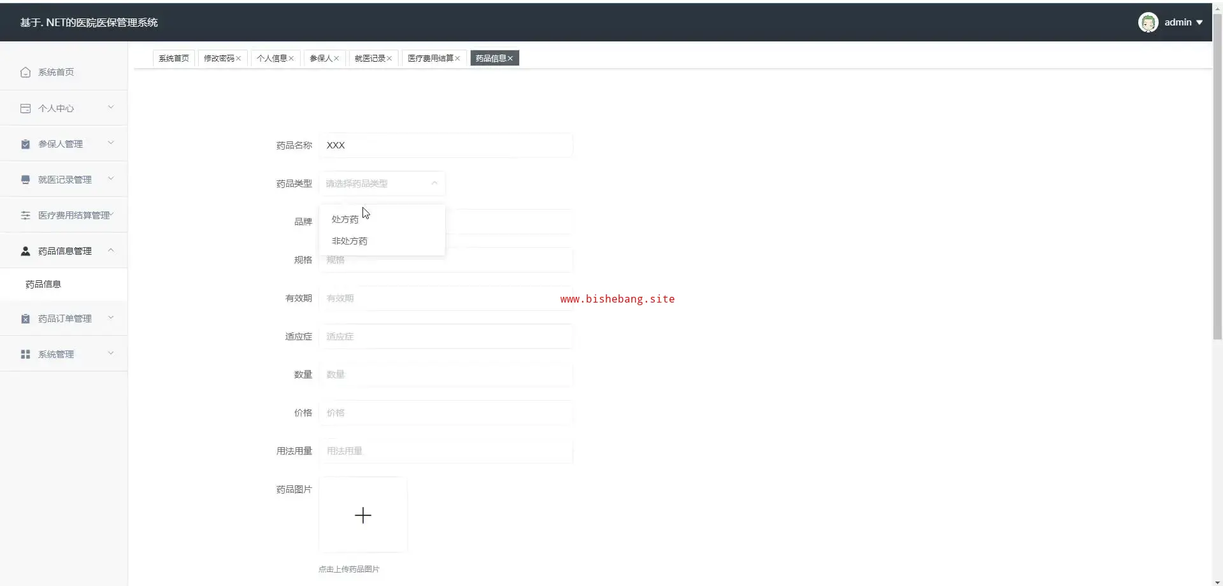Expand the 药品订单管理 menu chevron

tap(111, 317)
